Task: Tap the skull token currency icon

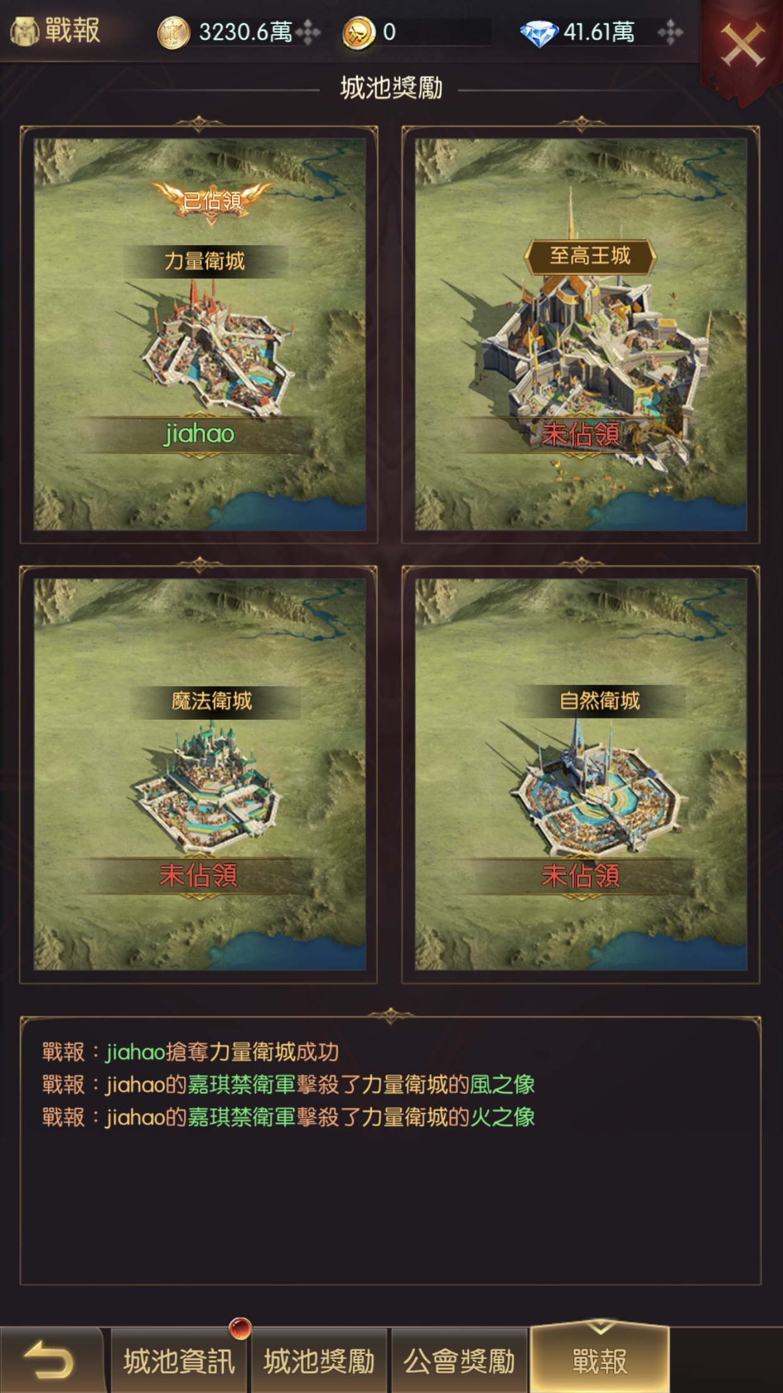Action: coord(359,33)
